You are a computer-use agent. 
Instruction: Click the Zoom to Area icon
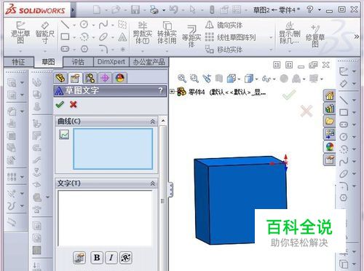click(194, 79)
